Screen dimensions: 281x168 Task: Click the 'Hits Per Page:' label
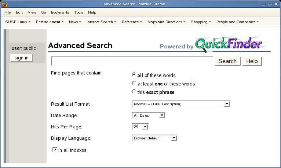pos(66,127)
